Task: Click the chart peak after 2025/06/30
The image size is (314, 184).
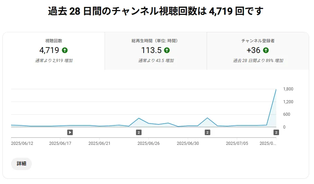Action: point(207,118)
